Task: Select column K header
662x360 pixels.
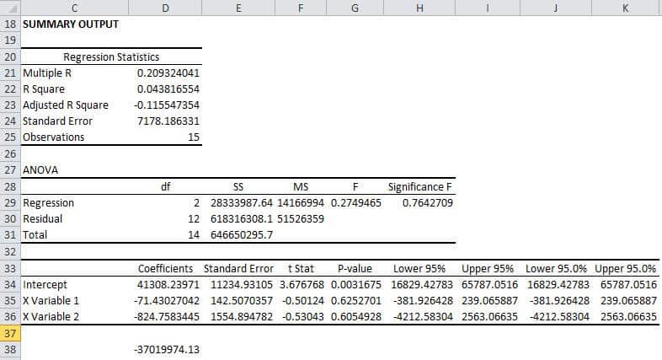Action: point(626,8)
